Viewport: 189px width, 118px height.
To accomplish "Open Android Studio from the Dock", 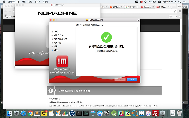I will click(x=114, y=114).
